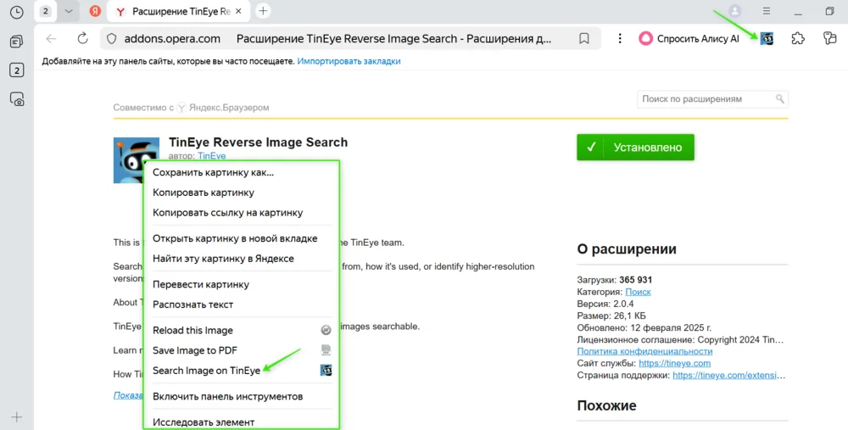This screenshot has width=848, height=430.
Task: Click the Reload this Image round icon
Action: click(x=326, y=330)
